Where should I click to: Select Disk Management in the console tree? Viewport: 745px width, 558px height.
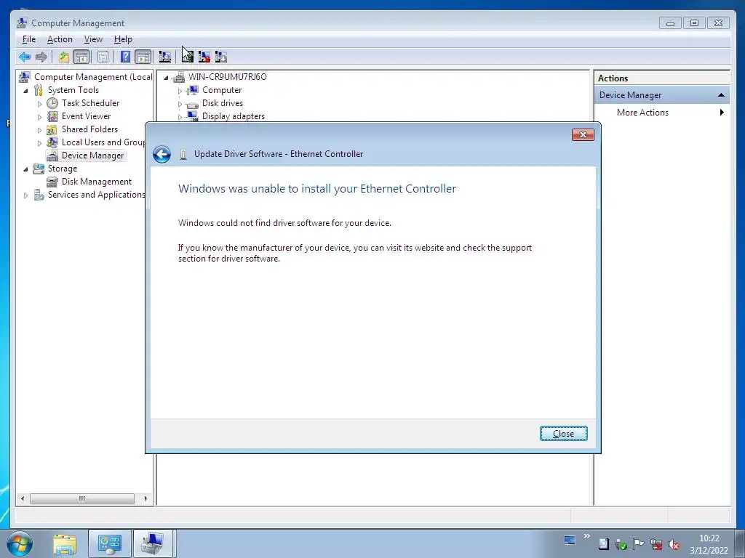pyautogui.click(x=97, y=182)
